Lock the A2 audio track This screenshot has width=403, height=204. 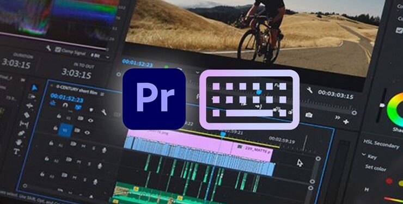coord(46,159)
